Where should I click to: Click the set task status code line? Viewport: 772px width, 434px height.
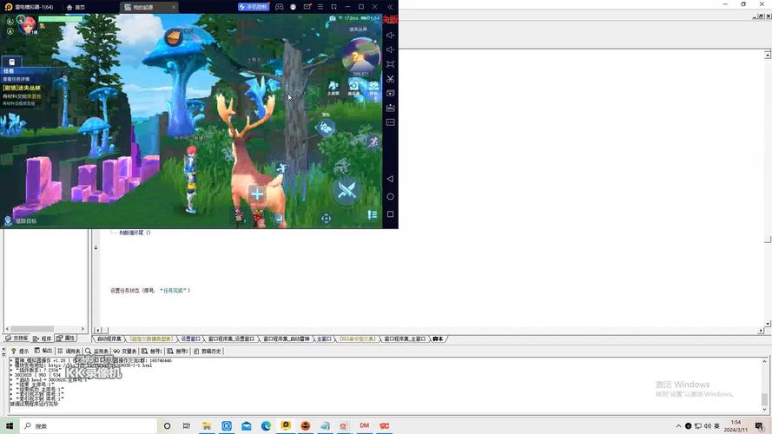150,291
